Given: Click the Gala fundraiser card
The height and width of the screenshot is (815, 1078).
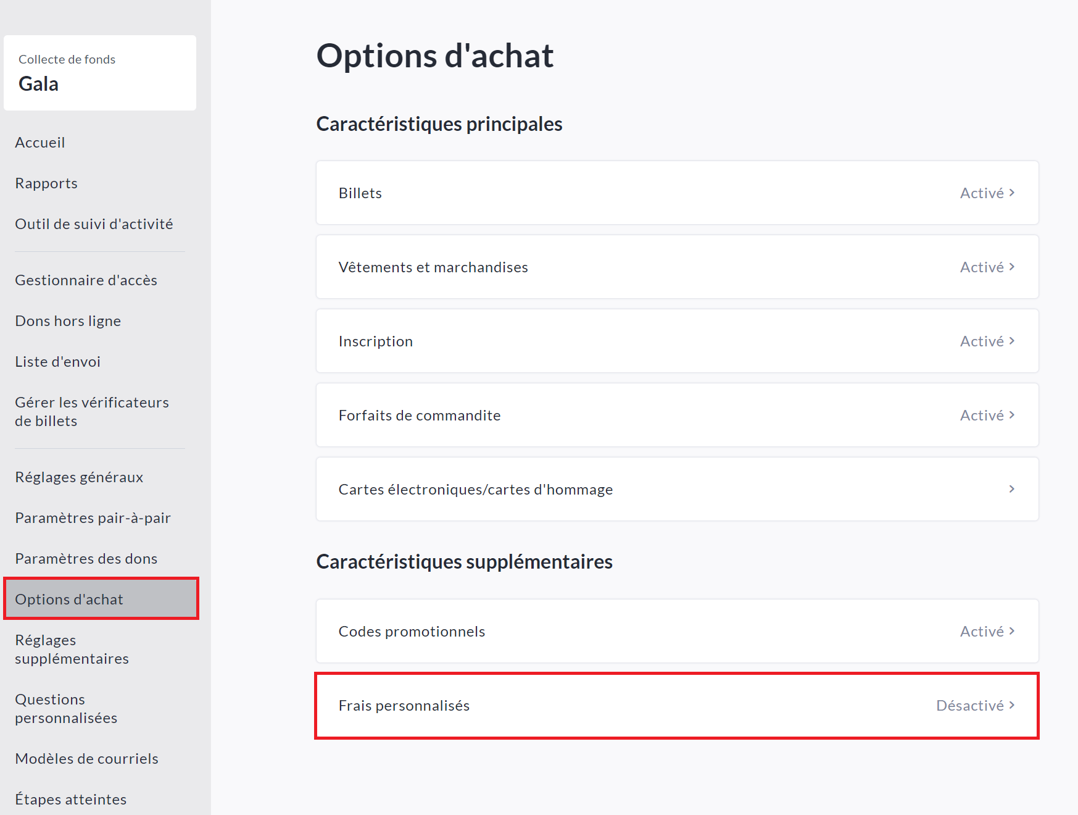Looking at the screenshot, I should pyautogui.click(x=99, y=73).
